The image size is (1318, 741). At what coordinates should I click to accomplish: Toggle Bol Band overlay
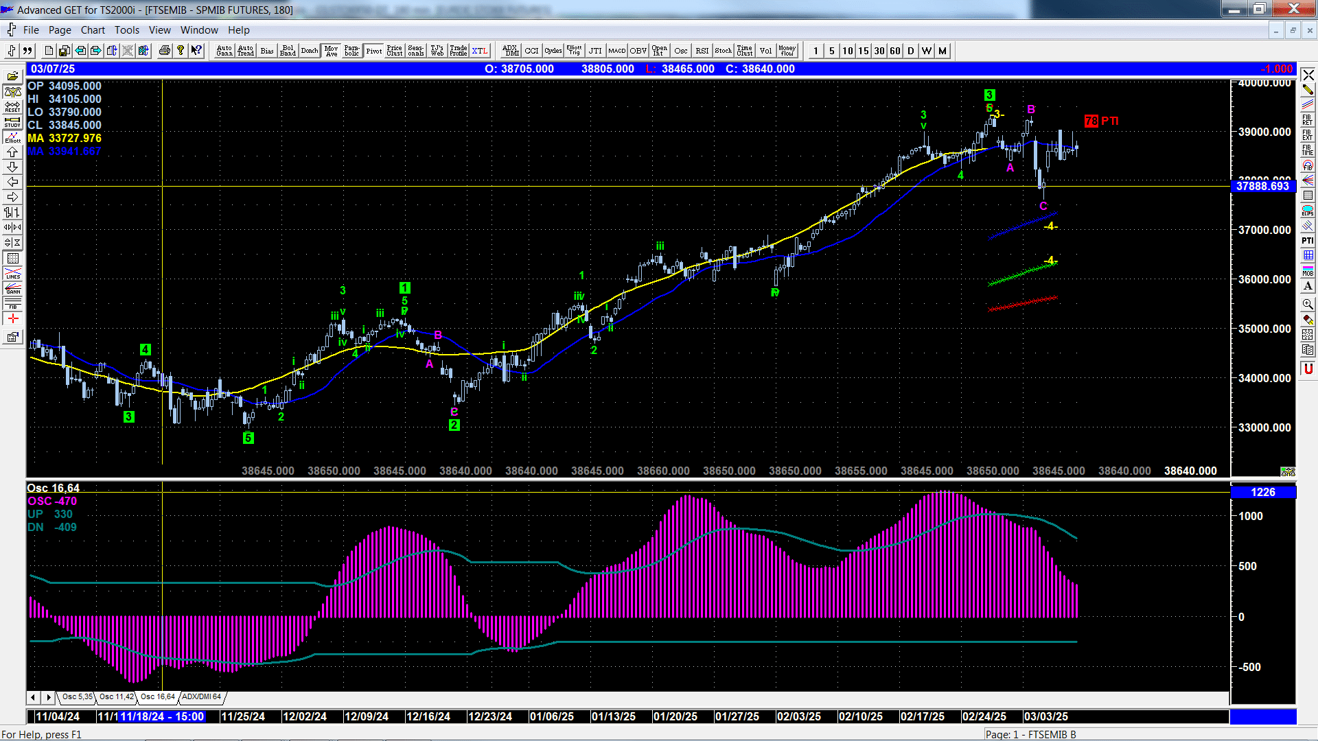point(288,51)
